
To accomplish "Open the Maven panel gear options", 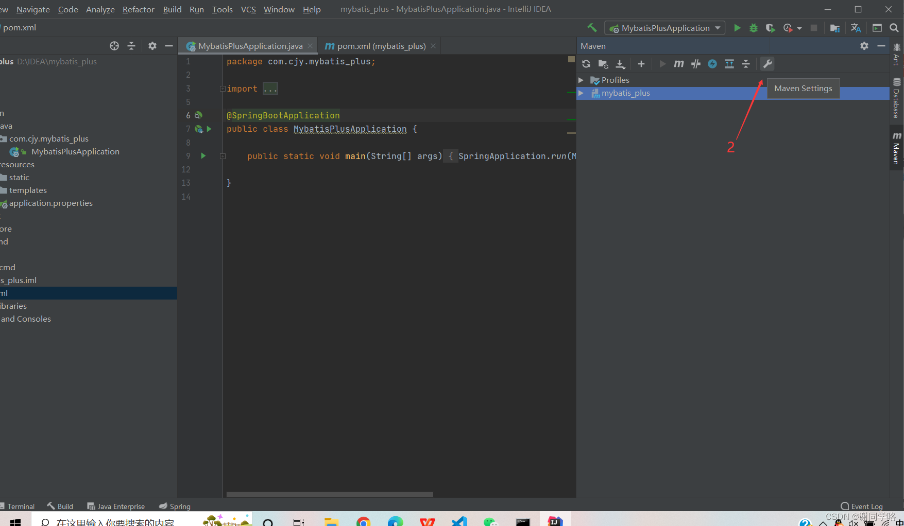I will pyautogui.click(x=864, y=46).
